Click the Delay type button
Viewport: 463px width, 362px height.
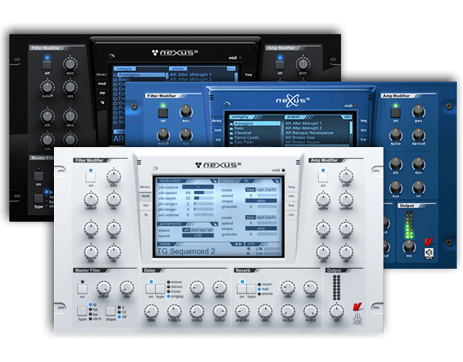click(x=160, y=289)
